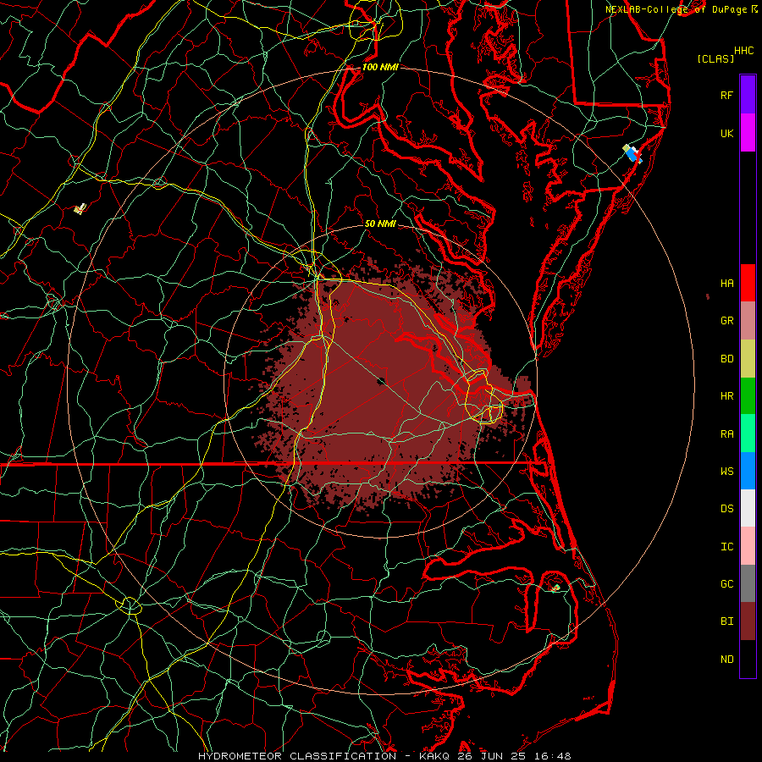Click the BI brown legend swatch
The image size is (762, 762).
click(x=748, y=621)
